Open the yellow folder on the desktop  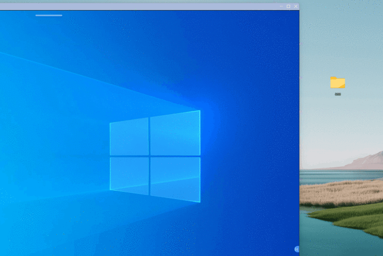tap(338, 82)
